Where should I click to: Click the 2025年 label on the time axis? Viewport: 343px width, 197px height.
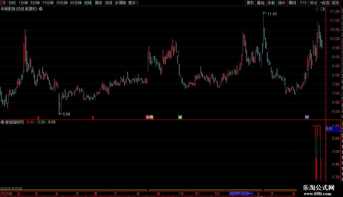click(6, 193)
